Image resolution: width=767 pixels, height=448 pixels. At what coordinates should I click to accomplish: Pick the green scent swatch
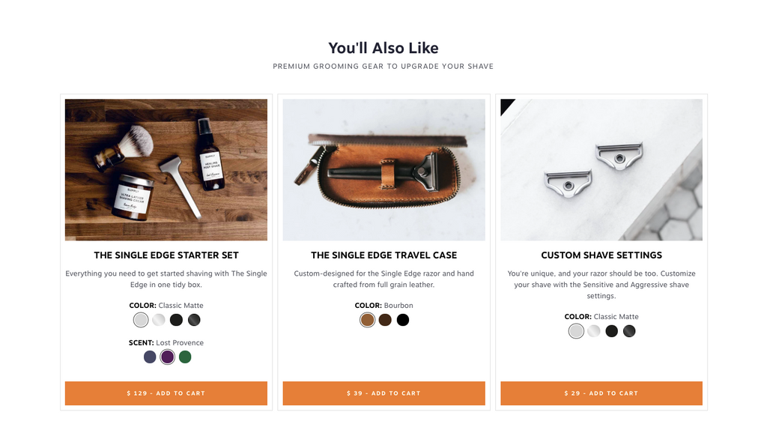185,357
